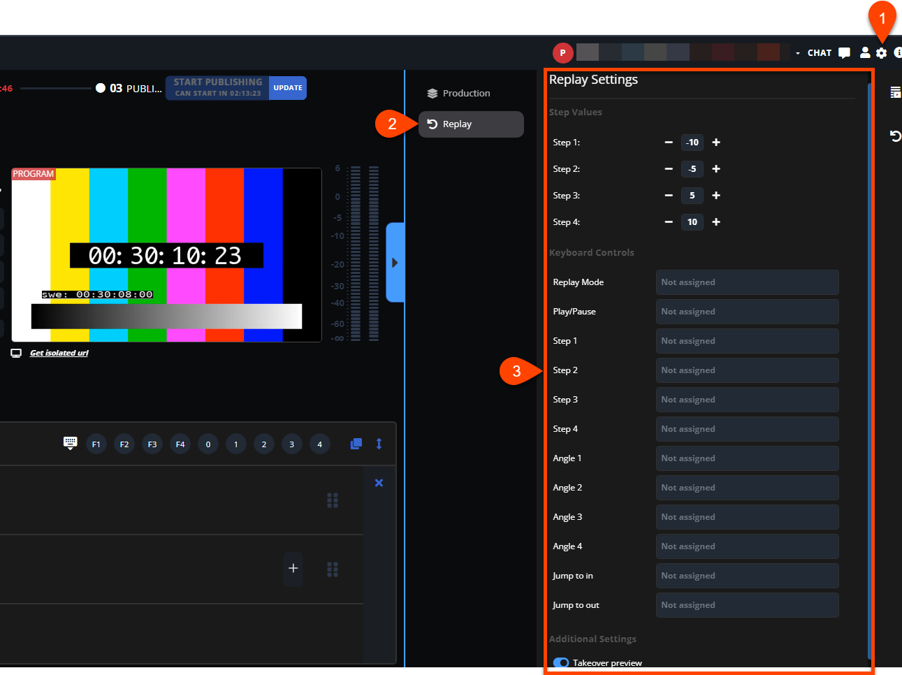Click the user profile icon
Viewport: 902px width, 675px height.
[864, 53]
